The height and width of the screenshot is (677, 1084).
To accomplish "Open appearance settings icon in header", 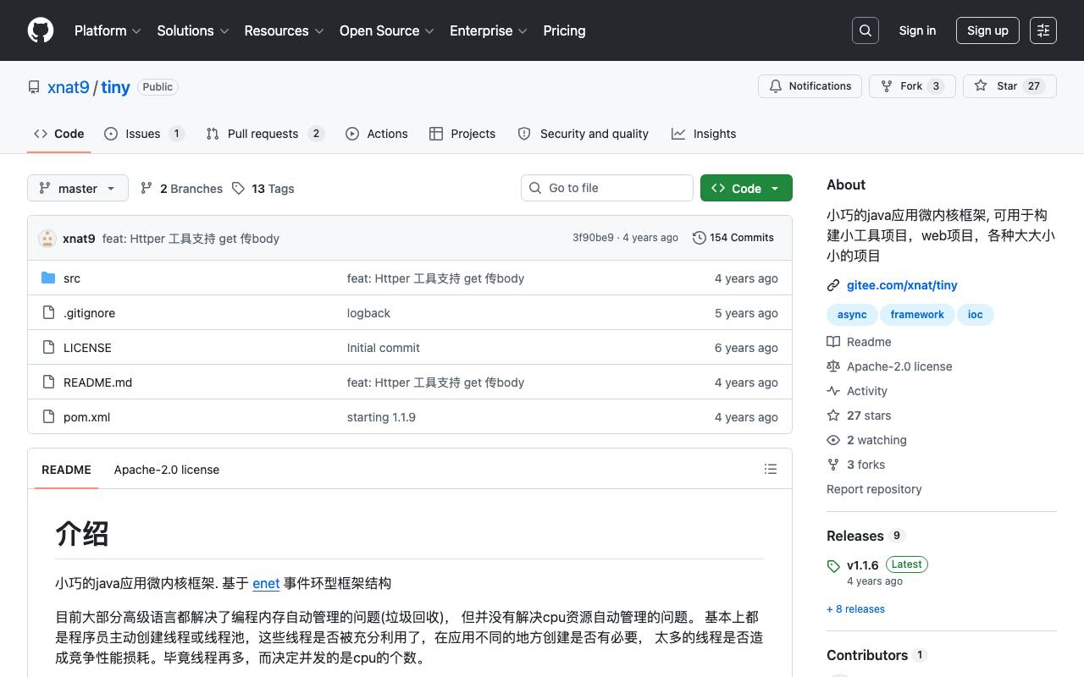I will click(1043, 30).
